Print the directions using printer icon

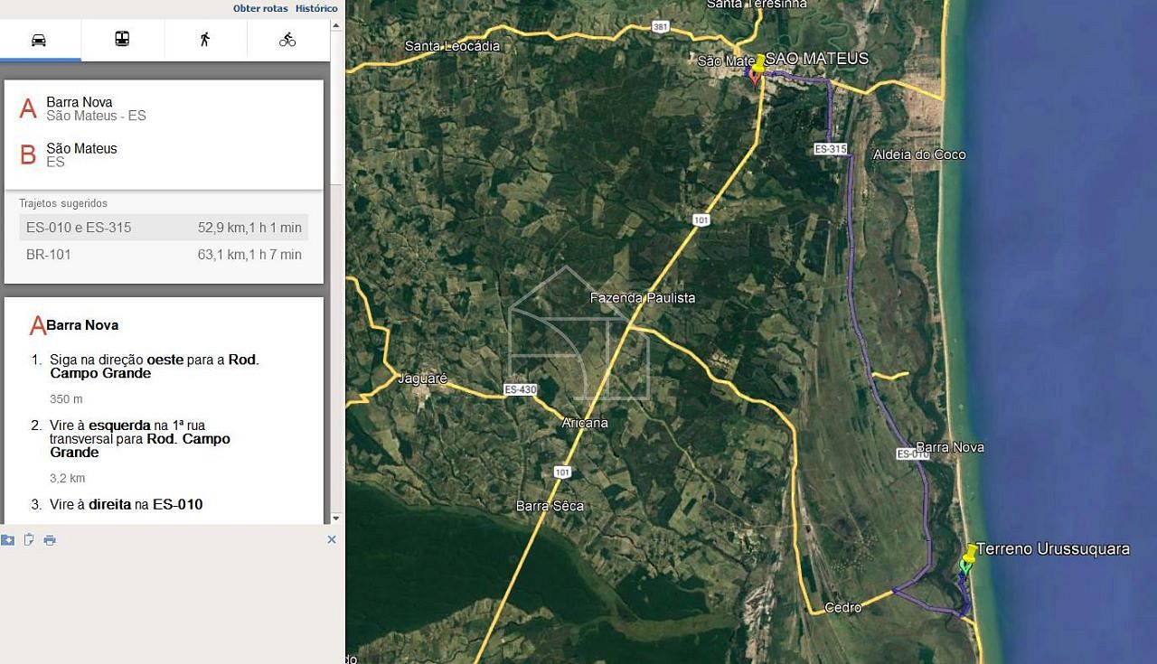pyautogui.click(x=50, y=540)
